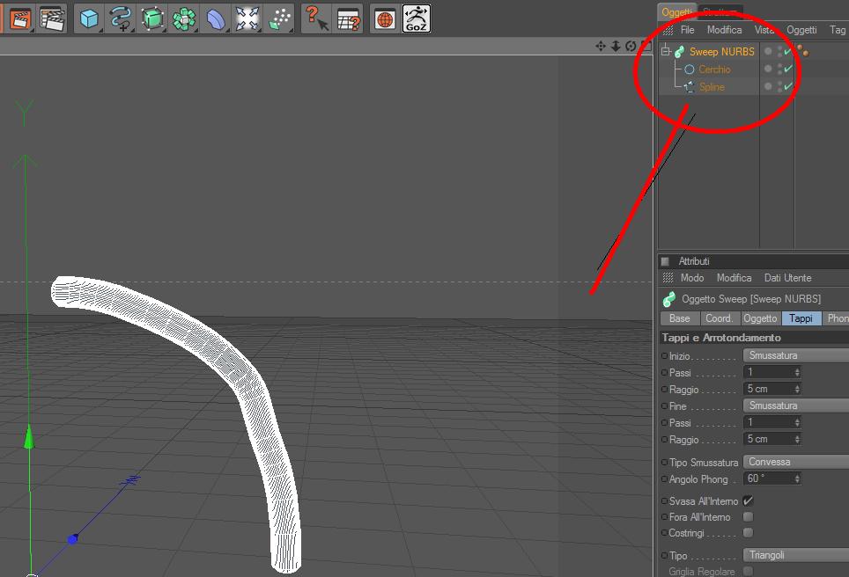Toggle Svasa All'Interno checkbox
Screen dimensions: 849x577
[748, 500]
